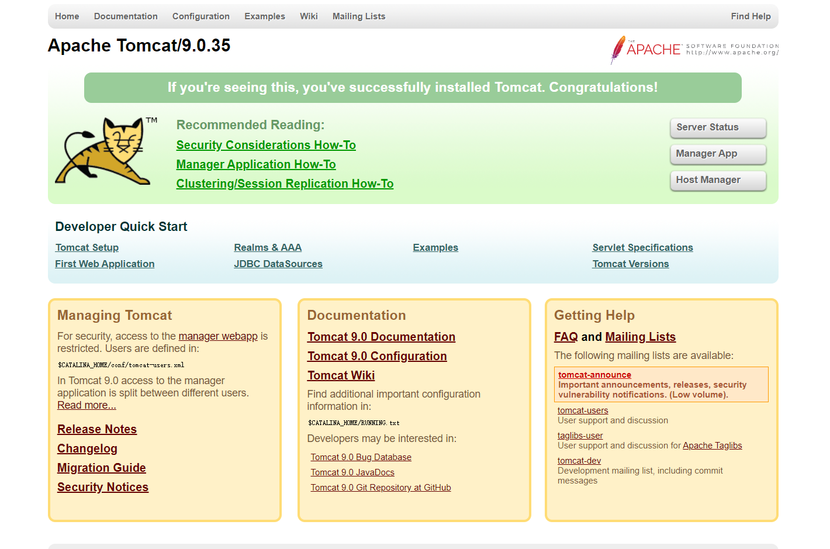The image size is (830, 549).
Task: Click the $CATALINA_HOME/RUNNING.txt path text
Action: click(354, 423)
